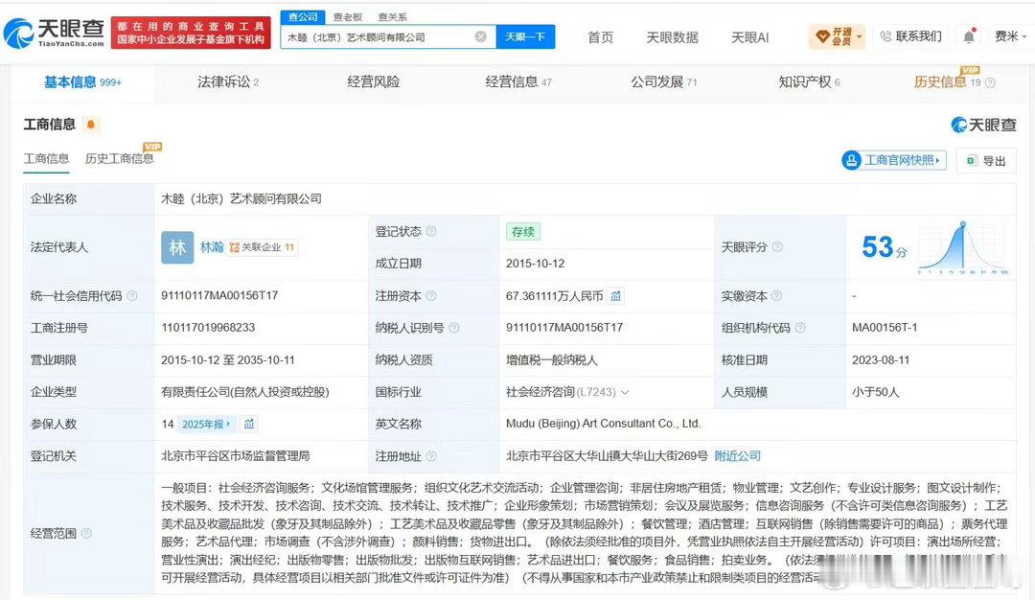Go to 天眼AI in top navigation
This screenshot has width=1035, height=600.
749,37
